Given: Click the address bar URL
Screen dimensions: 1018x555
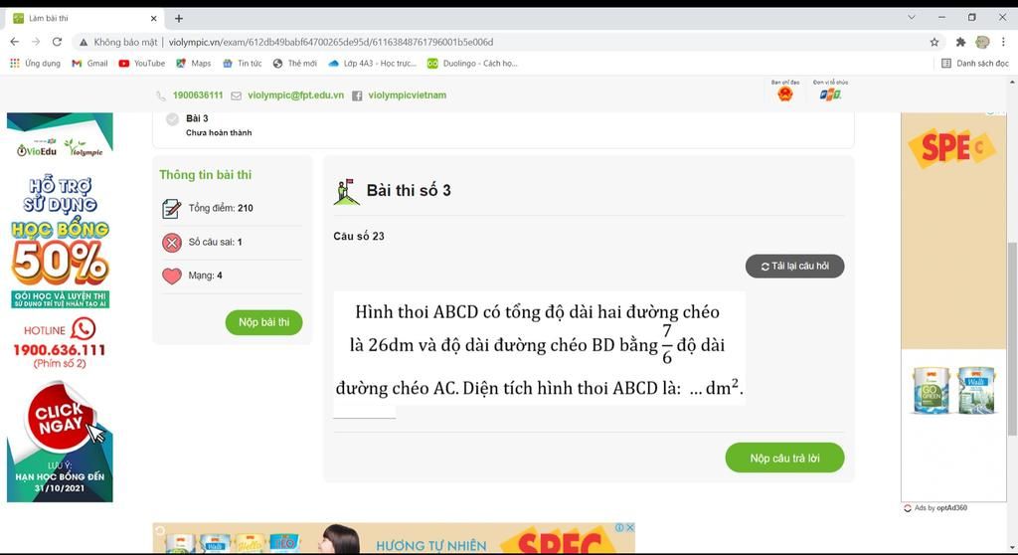Looking at the screenshot, I should point(330,42).
